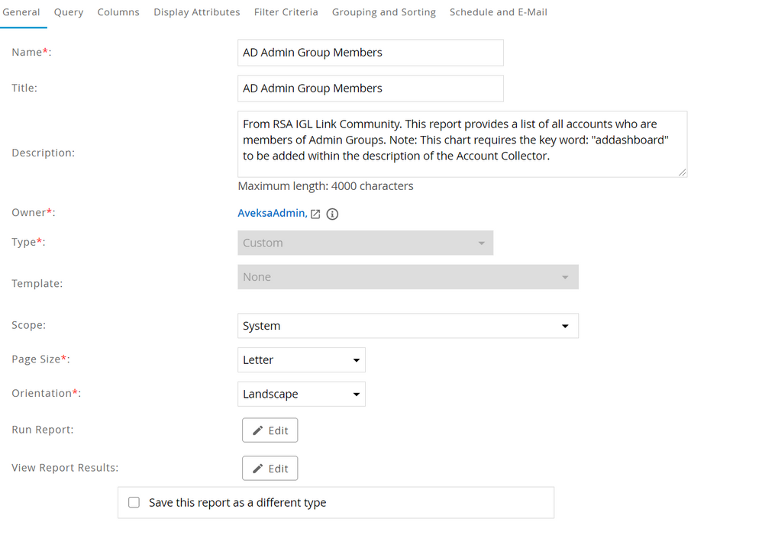Click inside the Name input field
Screen dimensions: 762x551
pos(370,53)
